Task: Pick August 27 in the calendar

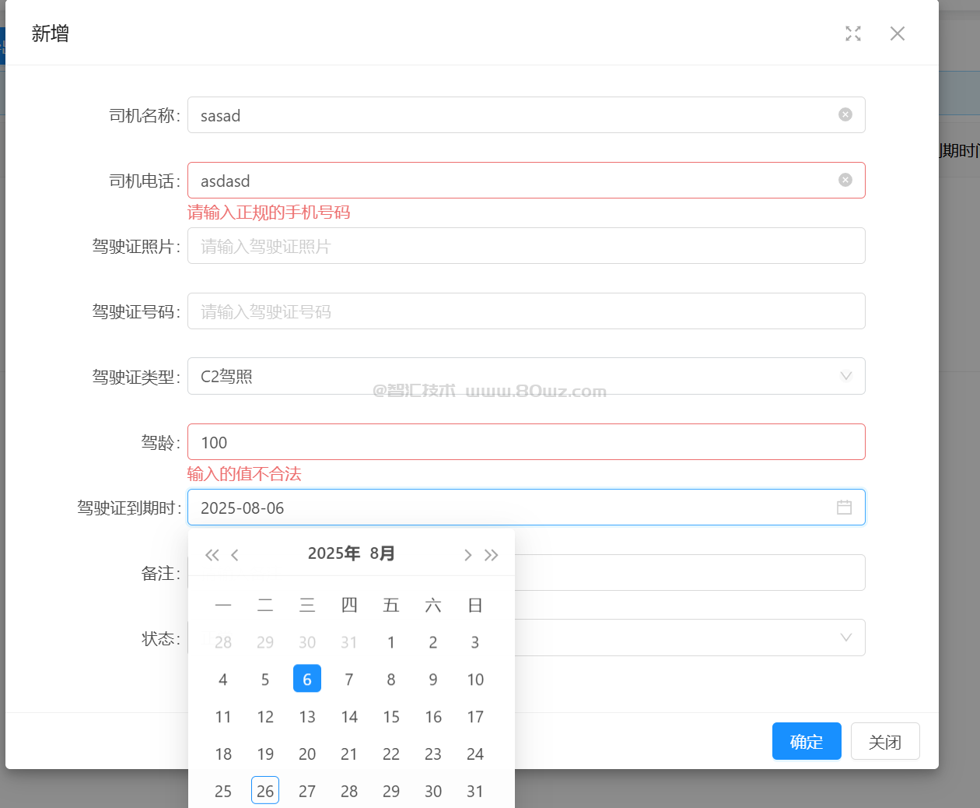Action: tap(307, 792)
